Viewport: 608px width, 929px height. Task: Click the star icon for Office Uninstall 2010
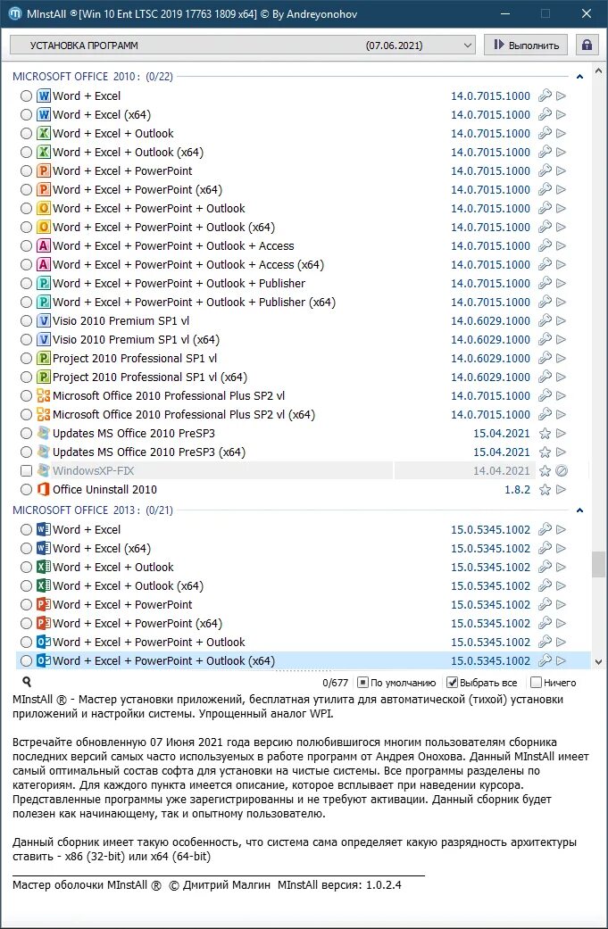click(545, 489)
